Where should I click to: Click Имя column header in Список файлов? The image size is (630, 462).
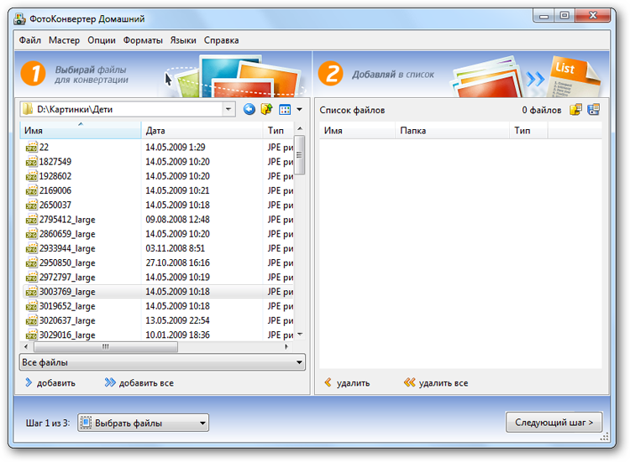pos(357,131)
